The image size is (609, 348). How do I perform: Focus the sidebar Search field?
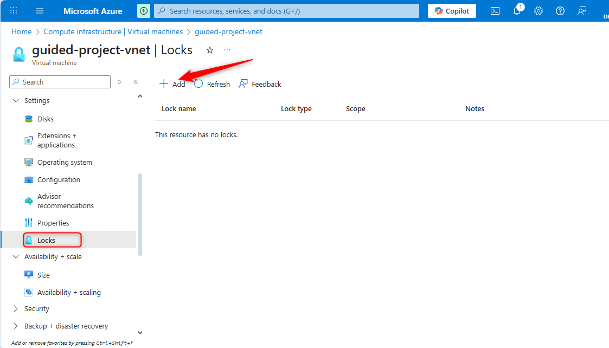(60, 82)
